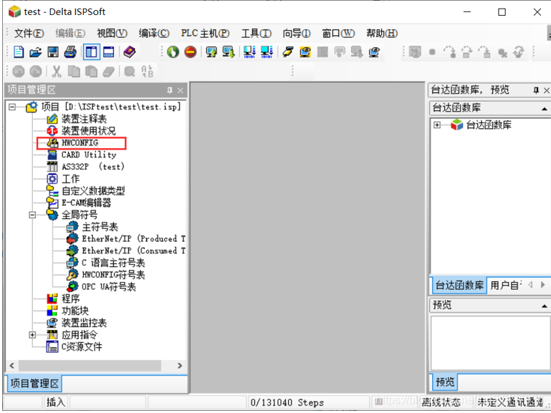The height and width of the screenshot is (413, 551).
Task: Click the yellow computer communication icon
Action: (x=305, y=52)
